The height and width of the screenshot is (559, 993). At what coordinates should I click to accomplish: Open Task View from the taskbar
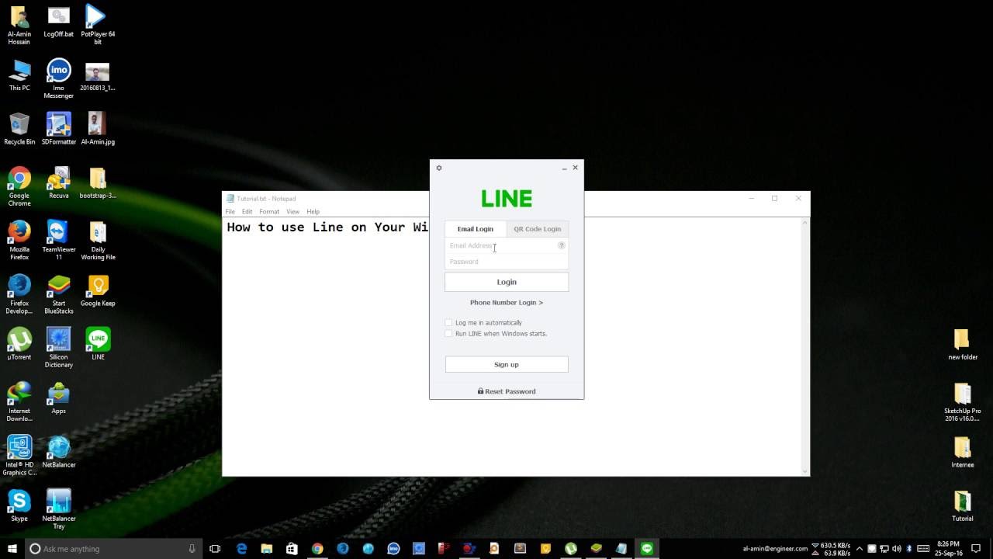[x=215, y=549]
